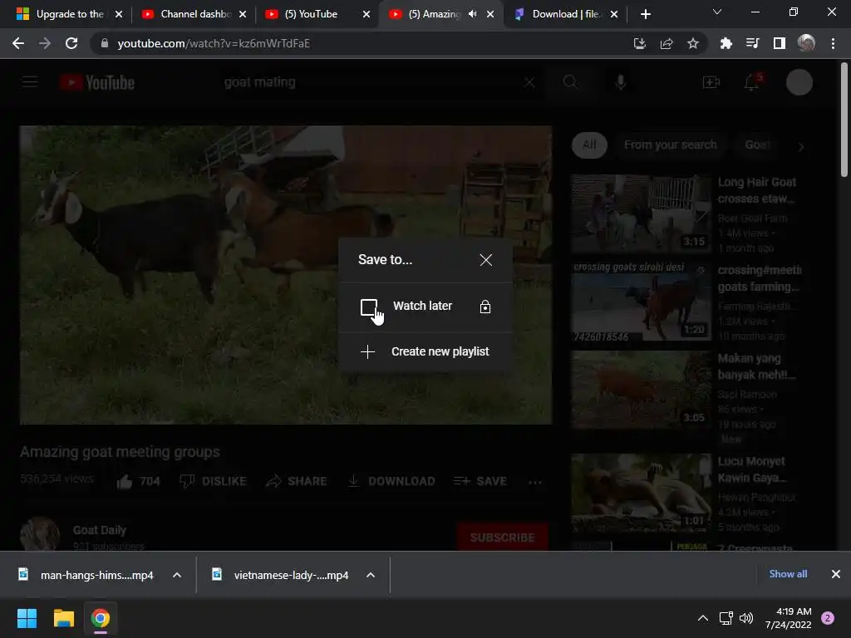Open Chrome extensions puzzle icon
Viewport: 851px width, 638px height.
pos(726,43)
